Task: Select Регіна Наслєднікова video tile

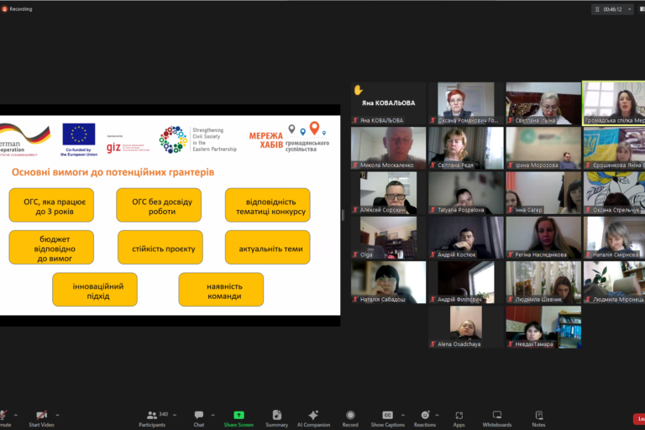Action: [543, 238]
